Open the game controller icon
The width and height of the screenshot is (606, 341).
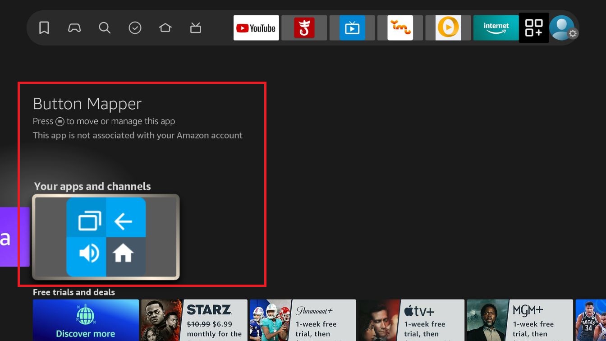(x=74, y=28)
